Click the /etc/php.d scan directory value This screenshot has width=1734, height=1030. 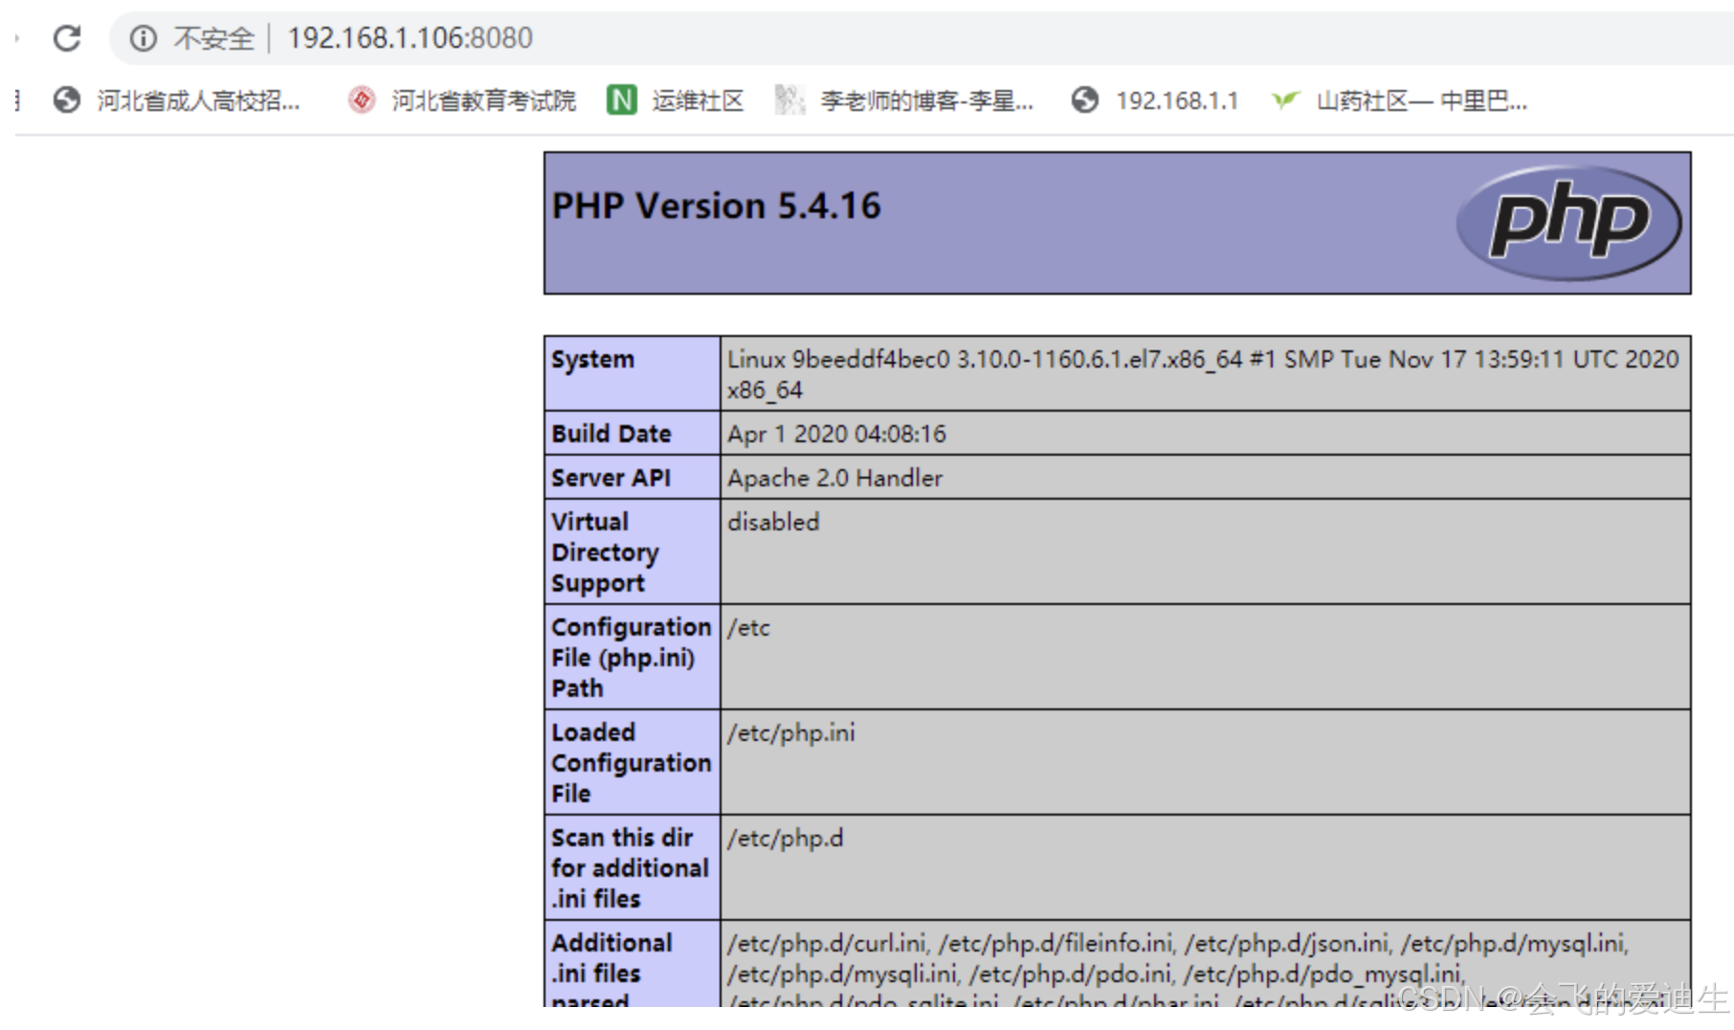785,839
